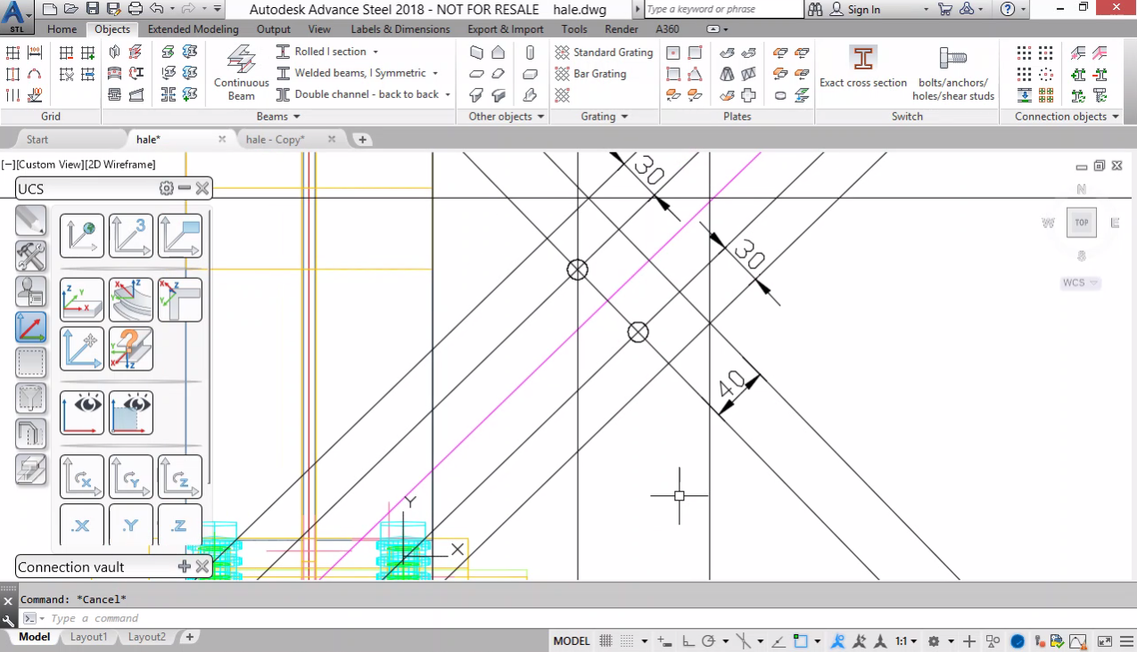This screenshot has width=1137, height=652.
Task: Click the UCS at curved beam icon
Action: coord(131,299)
